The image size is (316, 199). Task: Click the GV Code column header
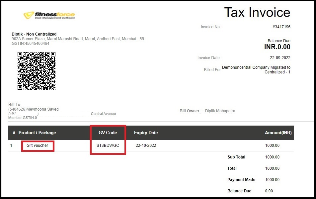[x=108, y=133]
